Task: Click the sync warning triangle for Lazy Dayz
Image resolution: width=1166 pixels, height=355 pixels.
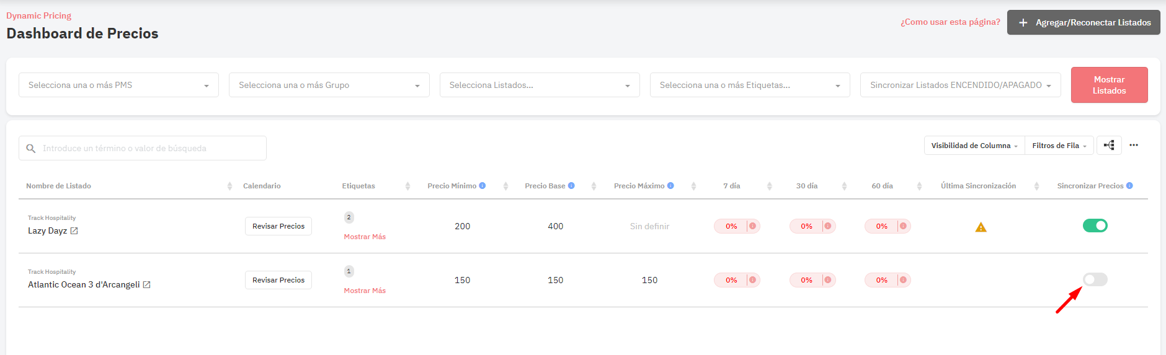Action: [x=981, y=227]
